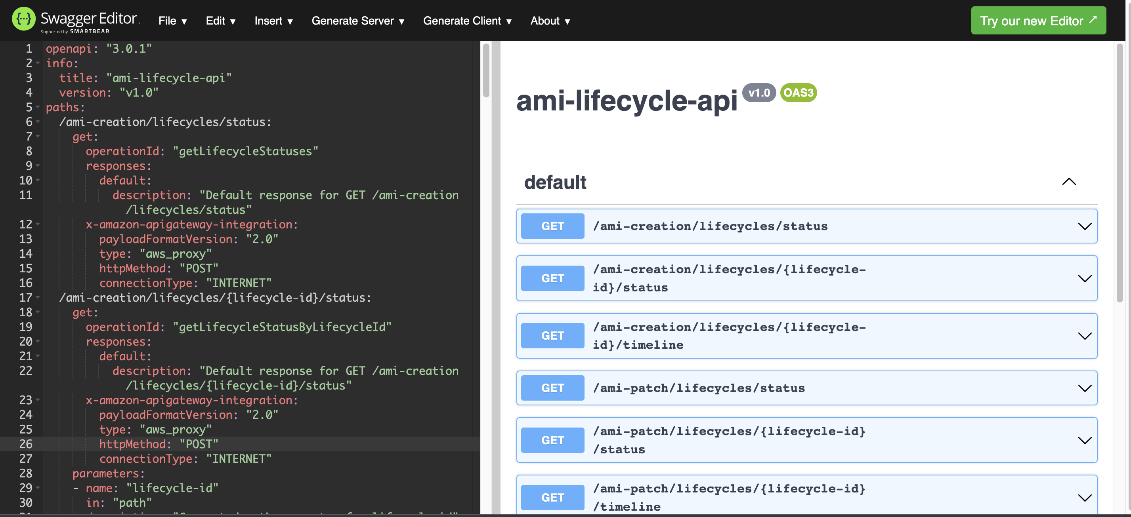Click GET badge of ami-creation {lifecycle-id}/timeline
Screen dimensions: 1131x517
[552, 336]
